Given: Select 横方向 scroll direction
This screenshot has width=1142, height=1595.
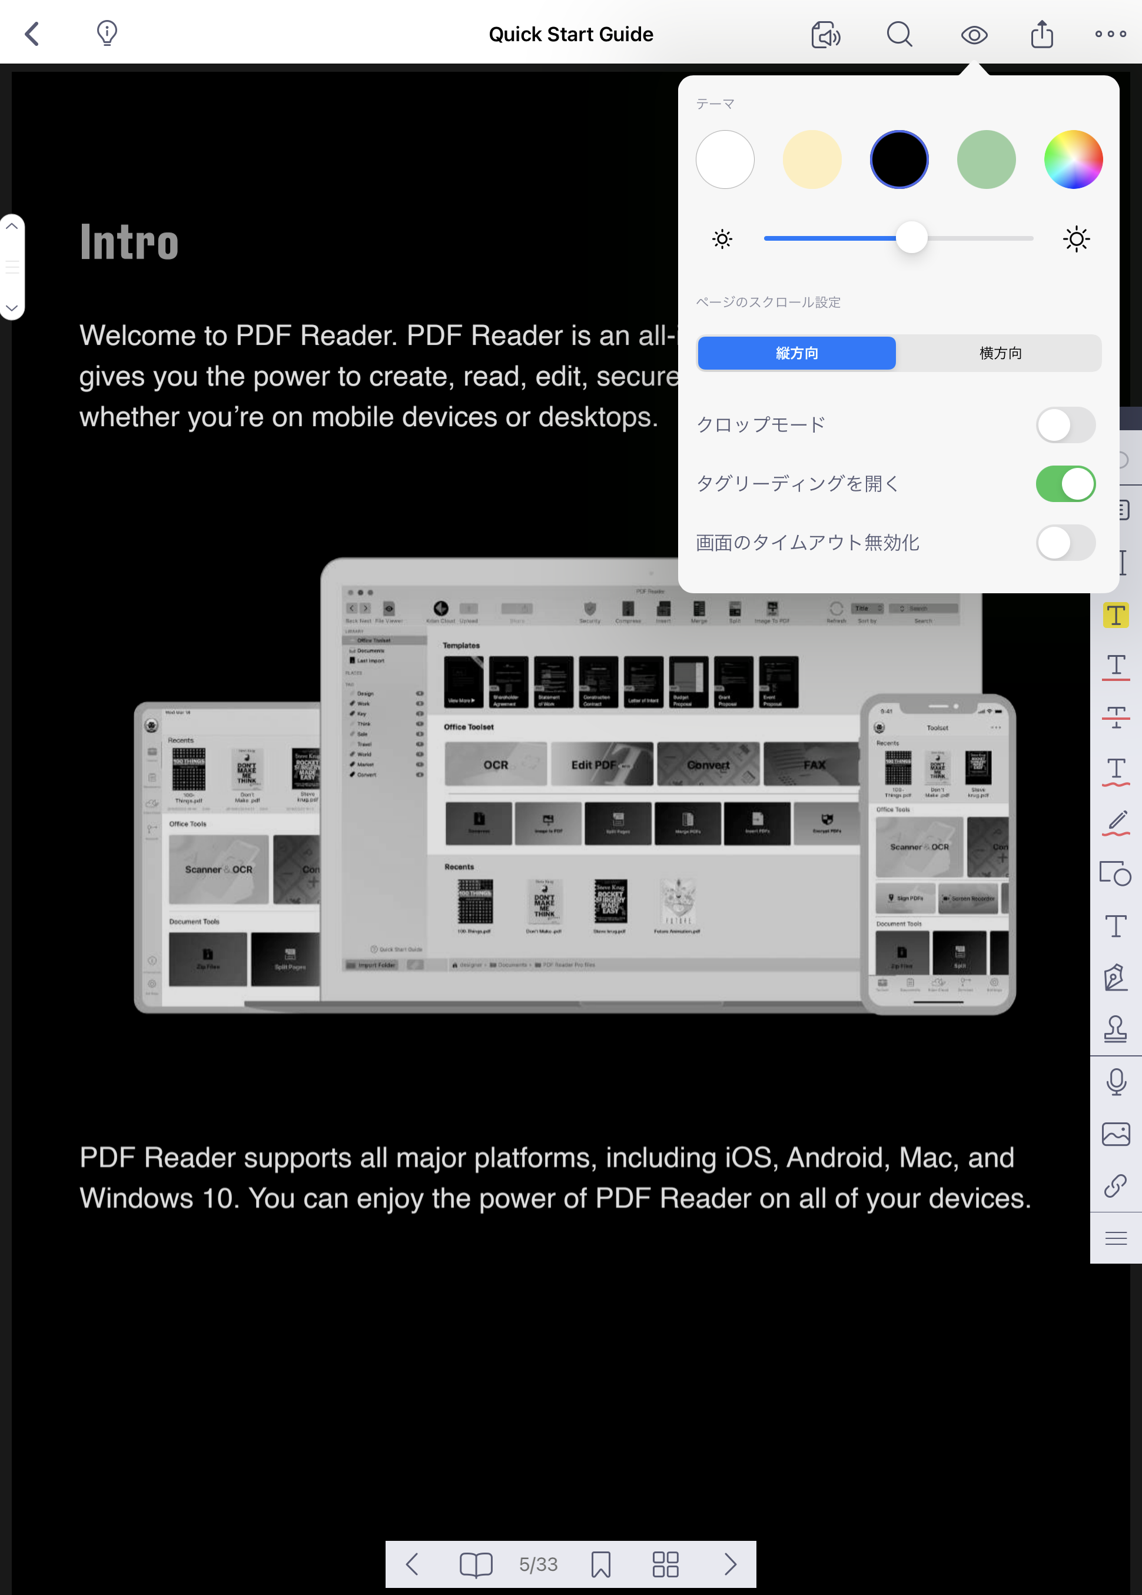Looking at the screenshot, I should (x=1000, y=353).
